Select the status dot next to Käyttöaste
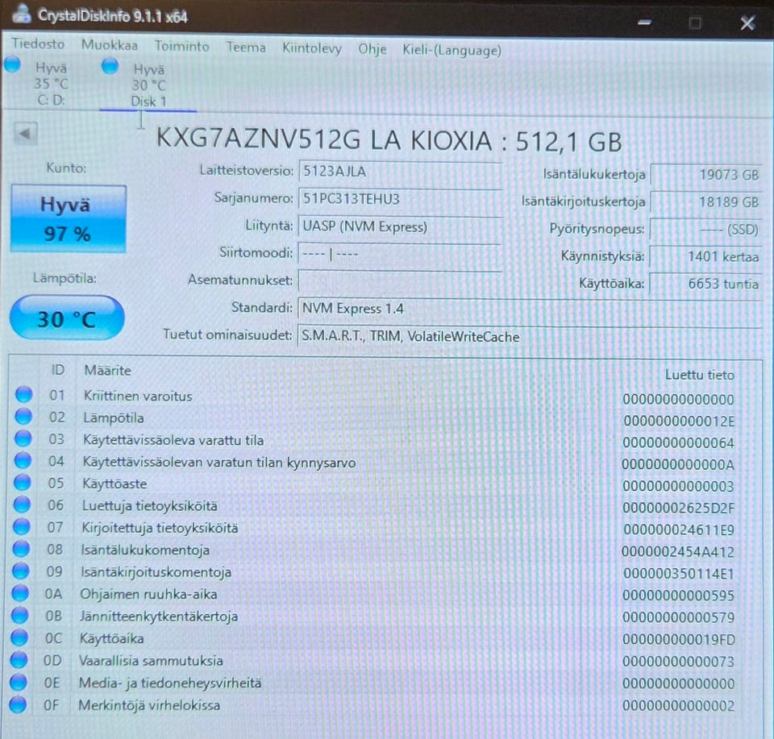 point(23,484)
